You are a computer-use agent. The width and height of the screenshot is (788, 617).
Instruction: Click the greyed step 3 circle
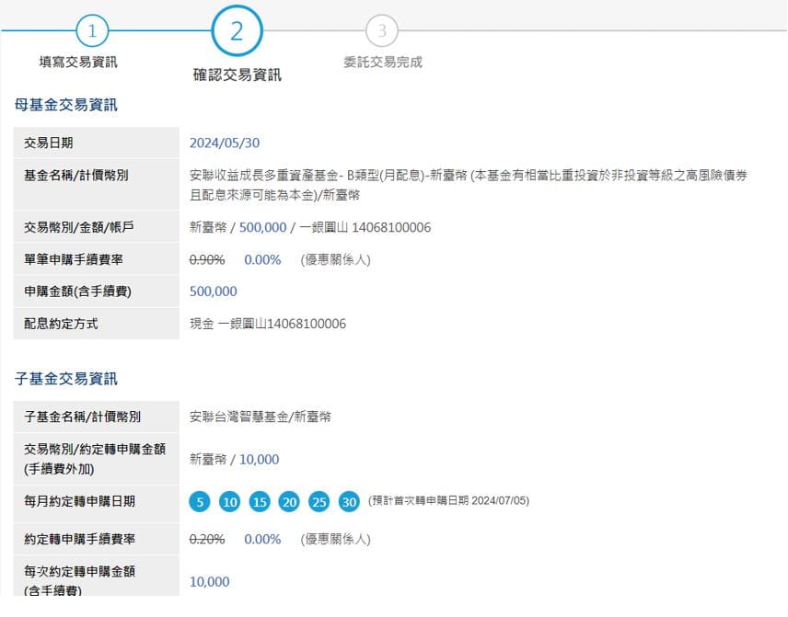pyautogui.click(x=382, y=32)
